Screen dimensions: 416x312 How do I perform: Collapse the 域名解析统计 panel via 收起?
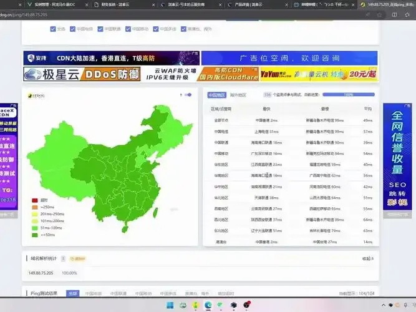368,258
